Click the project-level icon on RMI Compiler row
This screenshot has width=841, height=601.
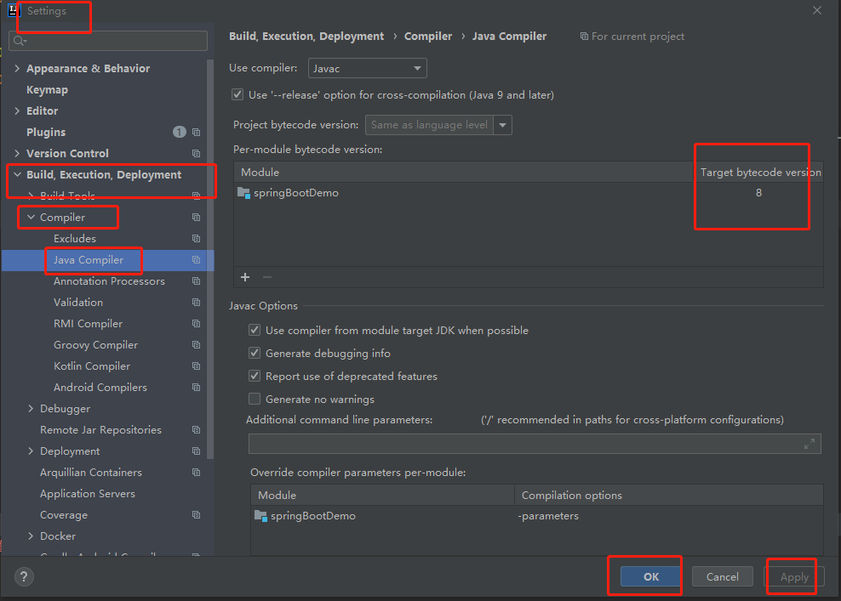(x=197, y=324)
